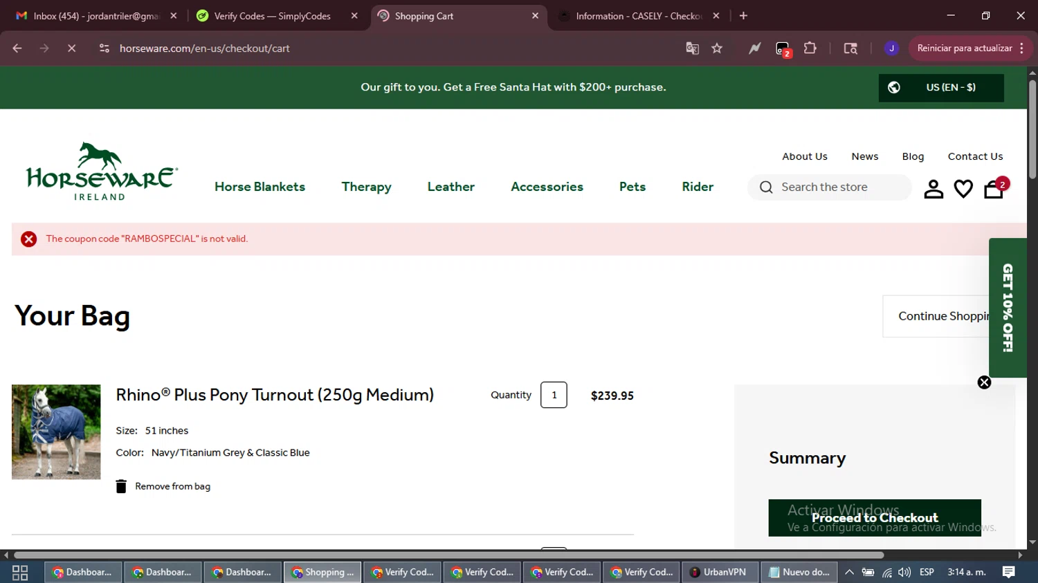Open the News link
This screenshot has height=583, width=1038.
click(x=865, y=156)
